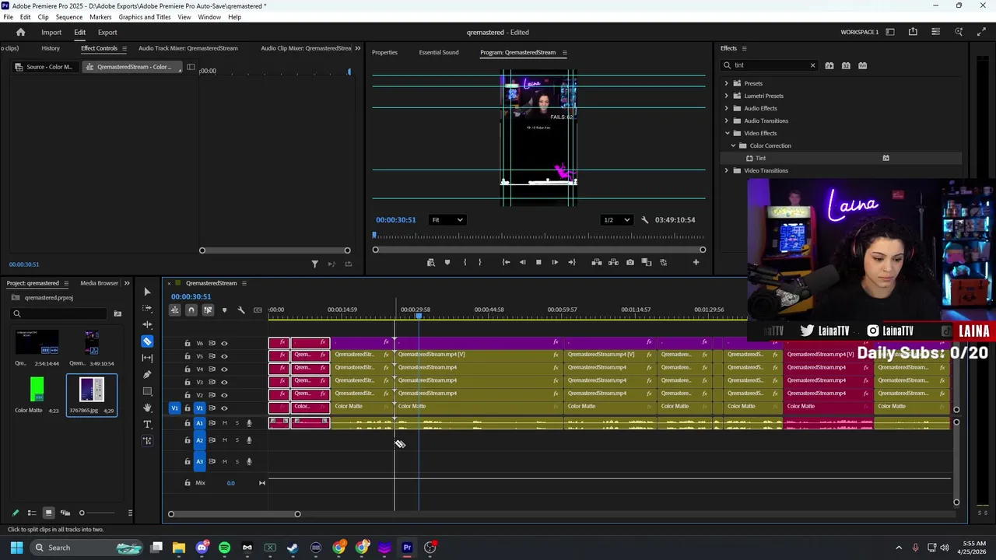This screenshot has width=996, height=560.
Task: Click the Import workspace button
Action: coord(51,33)
